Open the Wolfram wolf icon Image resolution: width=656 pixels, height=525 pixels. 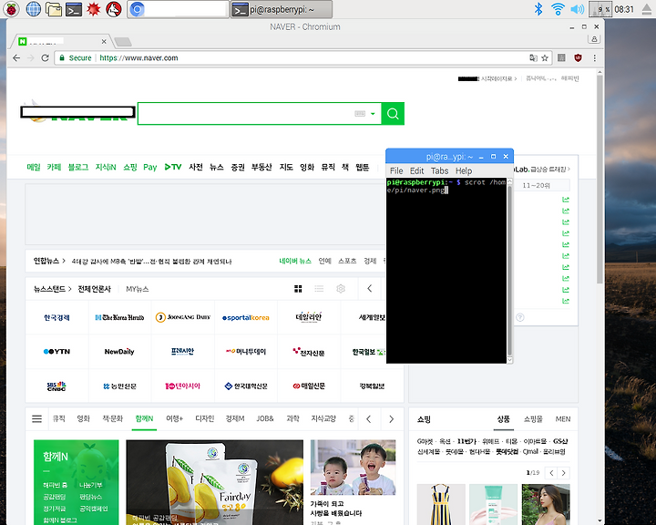coord(113,9)
